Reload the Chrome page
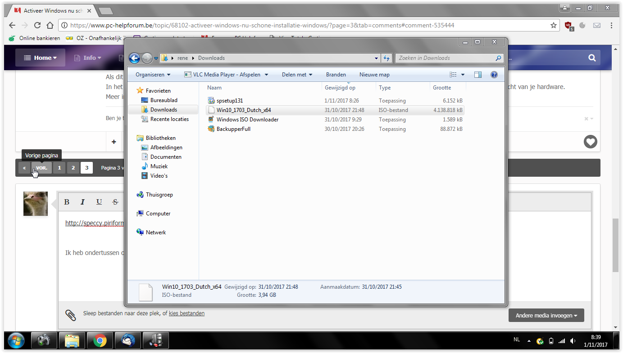623x353 pixels. [37, 26]
